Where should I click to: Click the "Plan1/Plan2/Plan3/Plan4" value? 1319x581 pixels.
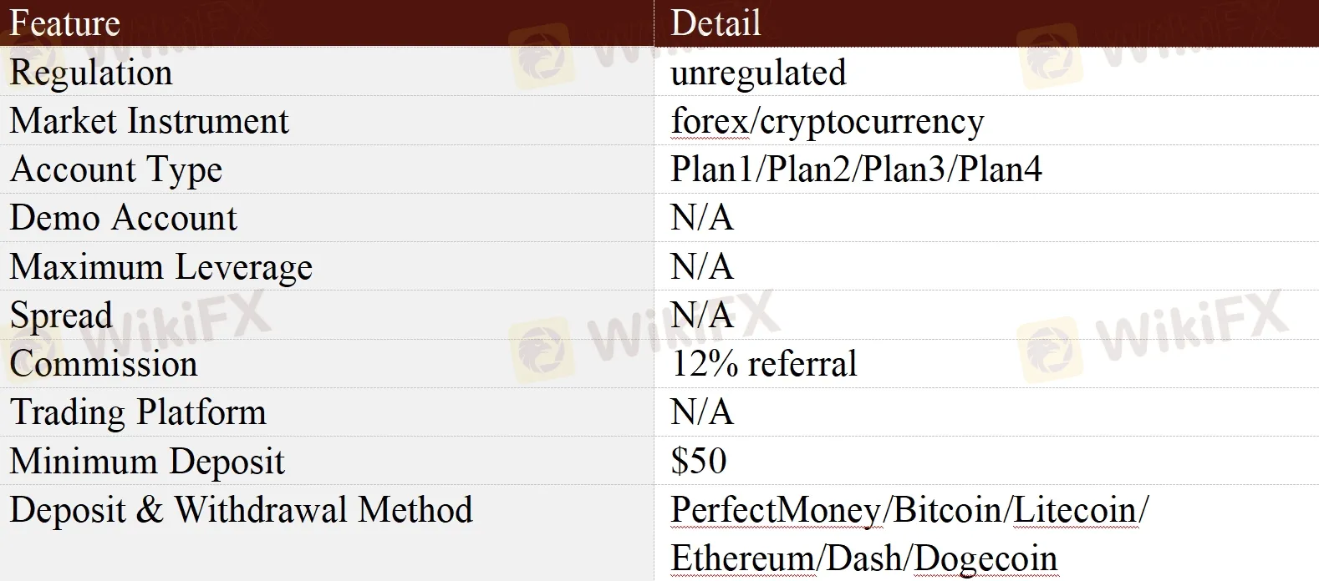[856, 169]
